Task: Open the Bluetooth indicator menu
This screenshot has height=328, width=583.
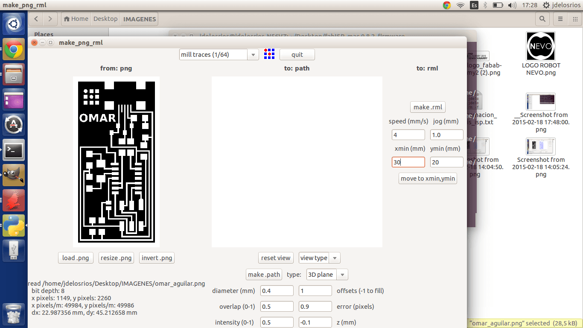Action: tap(485, 5)
